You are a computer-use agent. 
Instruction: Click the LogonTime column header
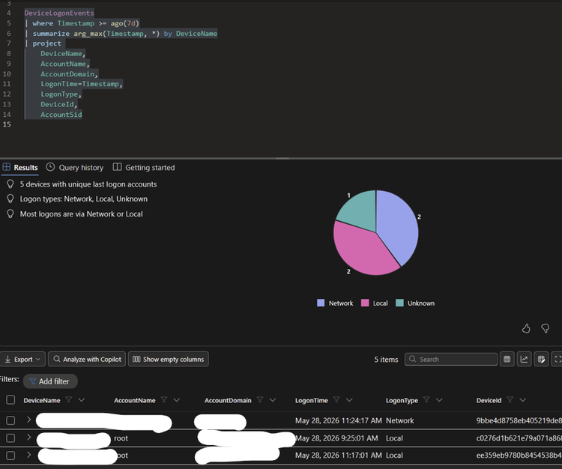click(312, 400)
